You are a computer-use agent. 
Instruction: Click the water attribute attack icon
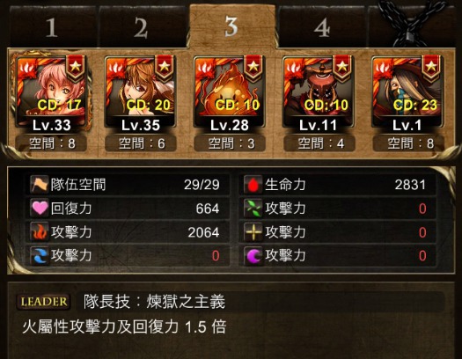40,255
